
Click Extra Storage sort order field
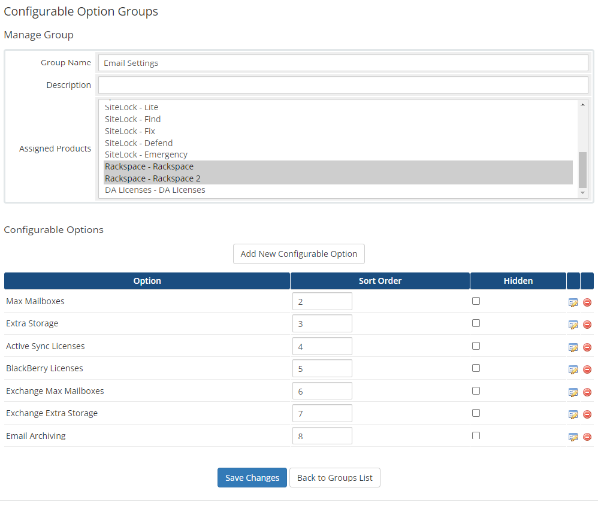[x=322, y=324]
